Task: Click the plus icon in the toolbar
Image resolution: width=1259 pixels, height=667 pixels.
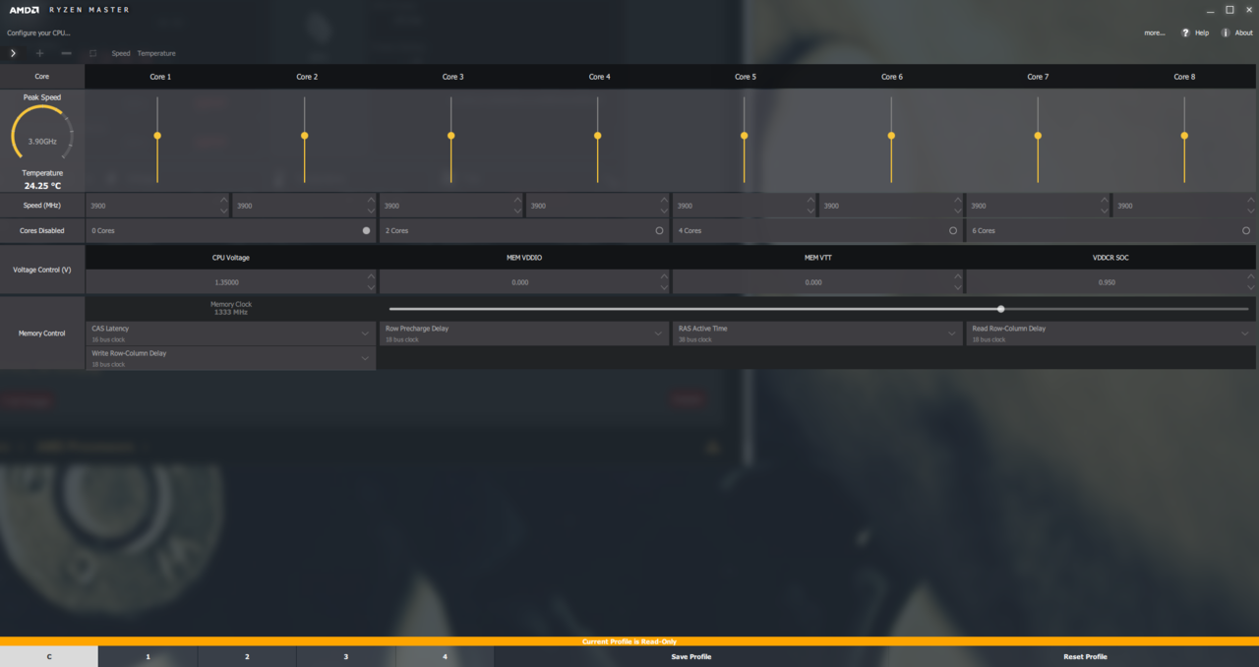Action: (x=39, y=53)
